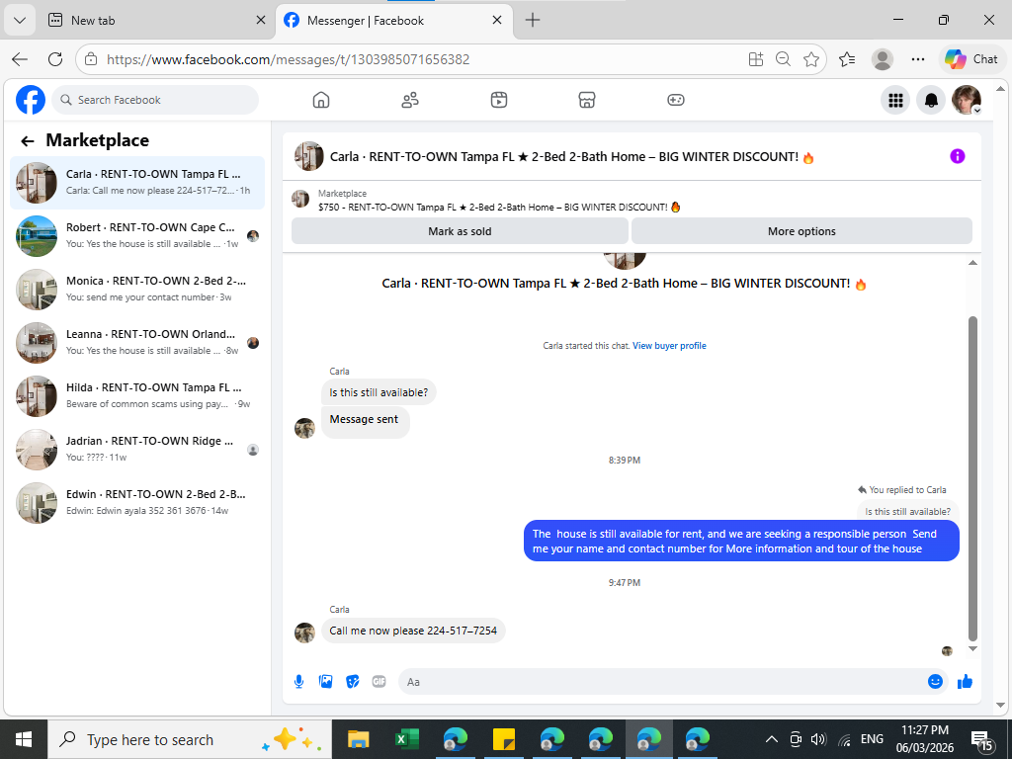Open the Carla RENT-TO-OWN Tampa conversation

click(137, 183)
